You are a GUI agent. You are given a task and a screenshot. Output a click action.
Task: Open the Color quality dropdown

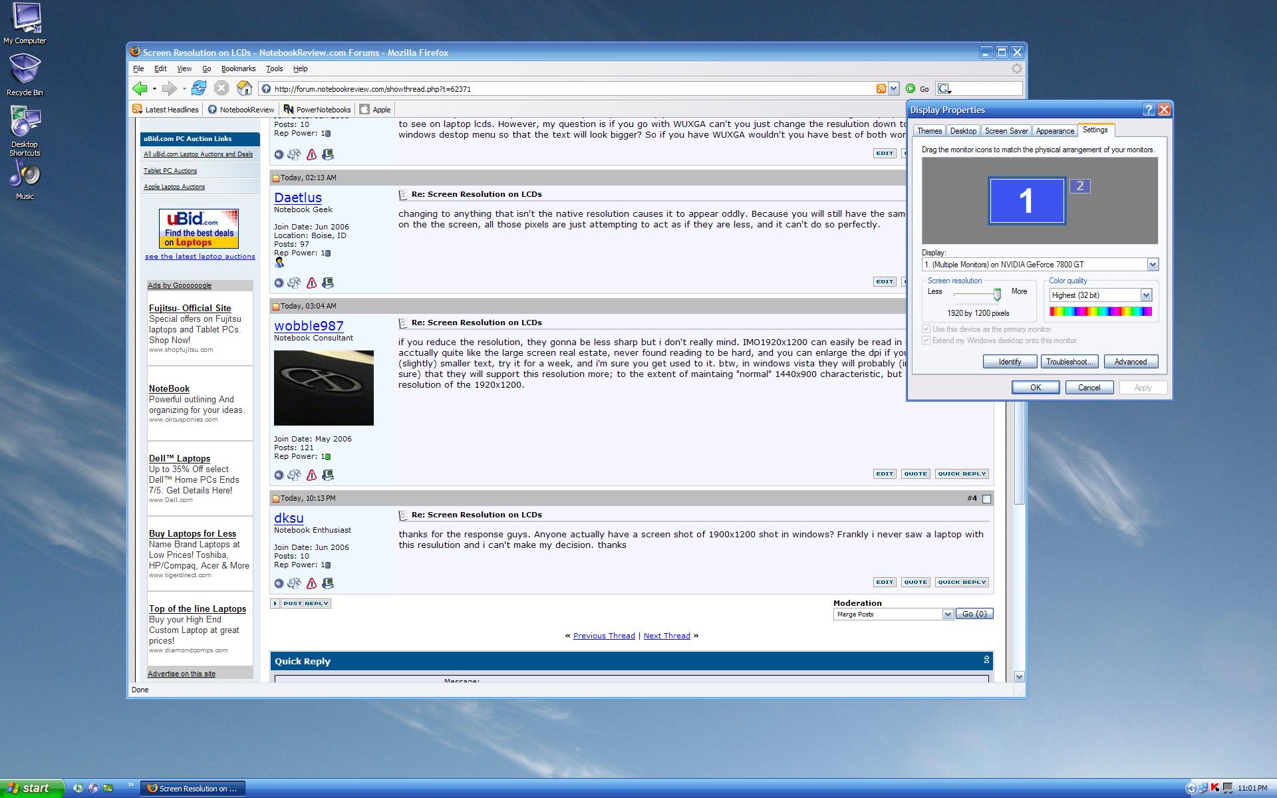(1145, 295)
